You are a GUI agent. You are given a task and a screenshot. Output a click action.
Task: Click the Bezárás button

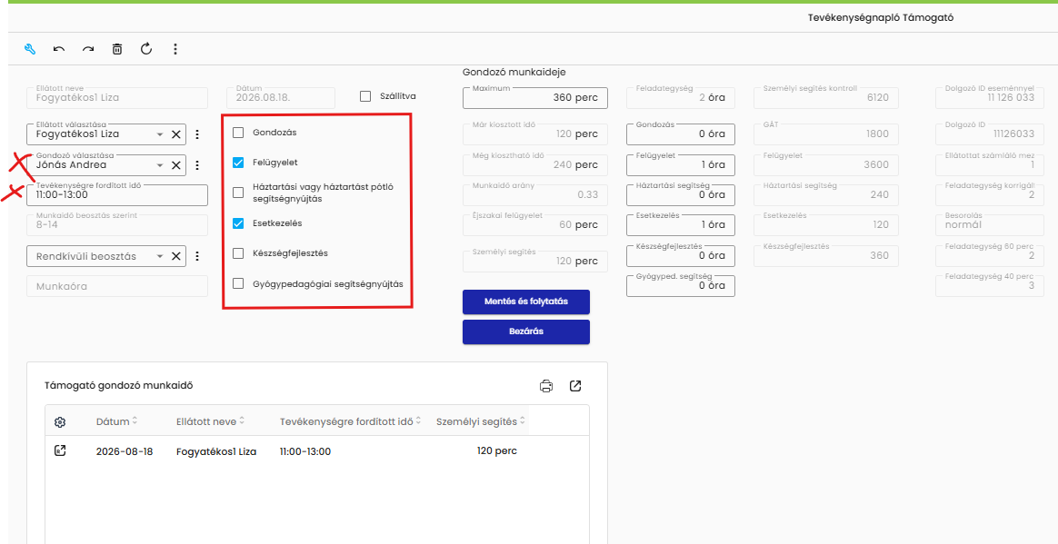pos(526,331)
